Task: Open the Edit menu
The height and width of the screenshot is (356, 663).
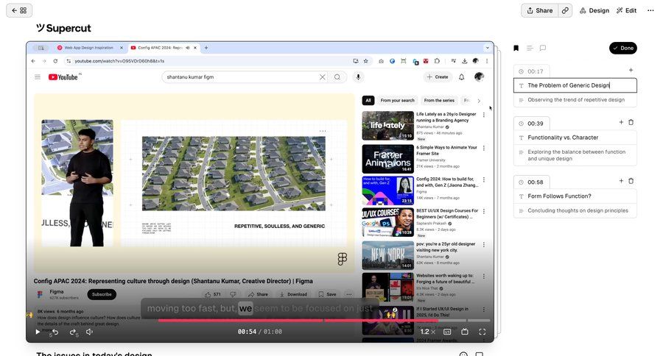Action: tap(626, 10)
